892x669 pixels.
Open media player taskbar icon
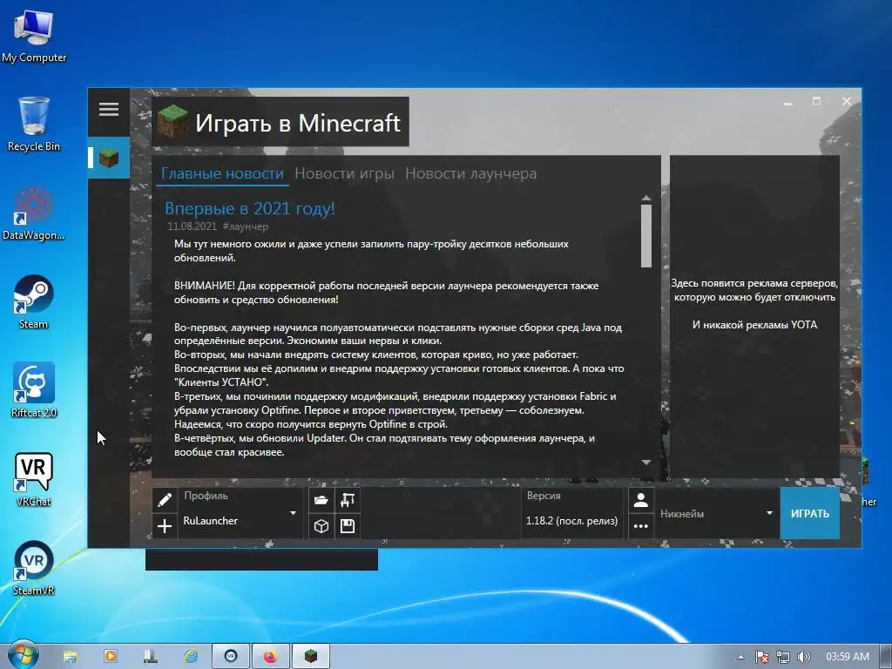[x=111, y=657]
